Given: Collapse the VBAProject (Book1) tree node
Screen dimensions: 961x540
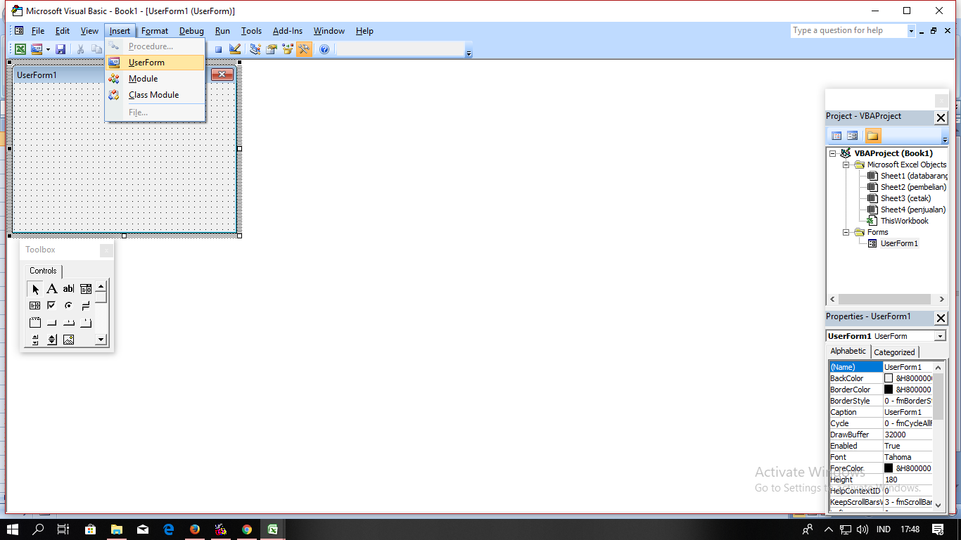Looking at the screenshot, I should point(833,153).
